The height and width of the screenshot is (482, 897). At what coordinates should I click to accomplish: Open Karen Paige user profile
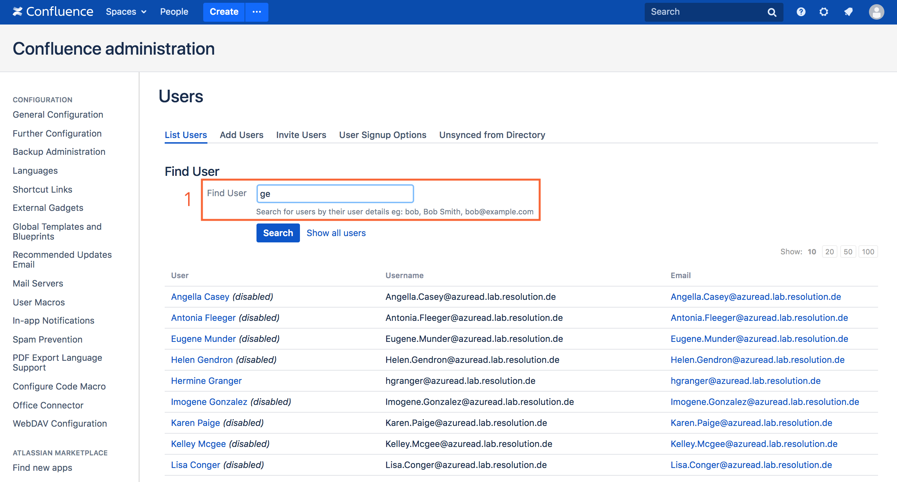(x=196, y=423)
